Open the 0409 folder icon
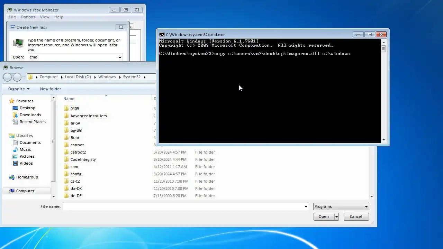Image resolution: width=443 pixels, height=249 pixels. (x=66, y=109)
